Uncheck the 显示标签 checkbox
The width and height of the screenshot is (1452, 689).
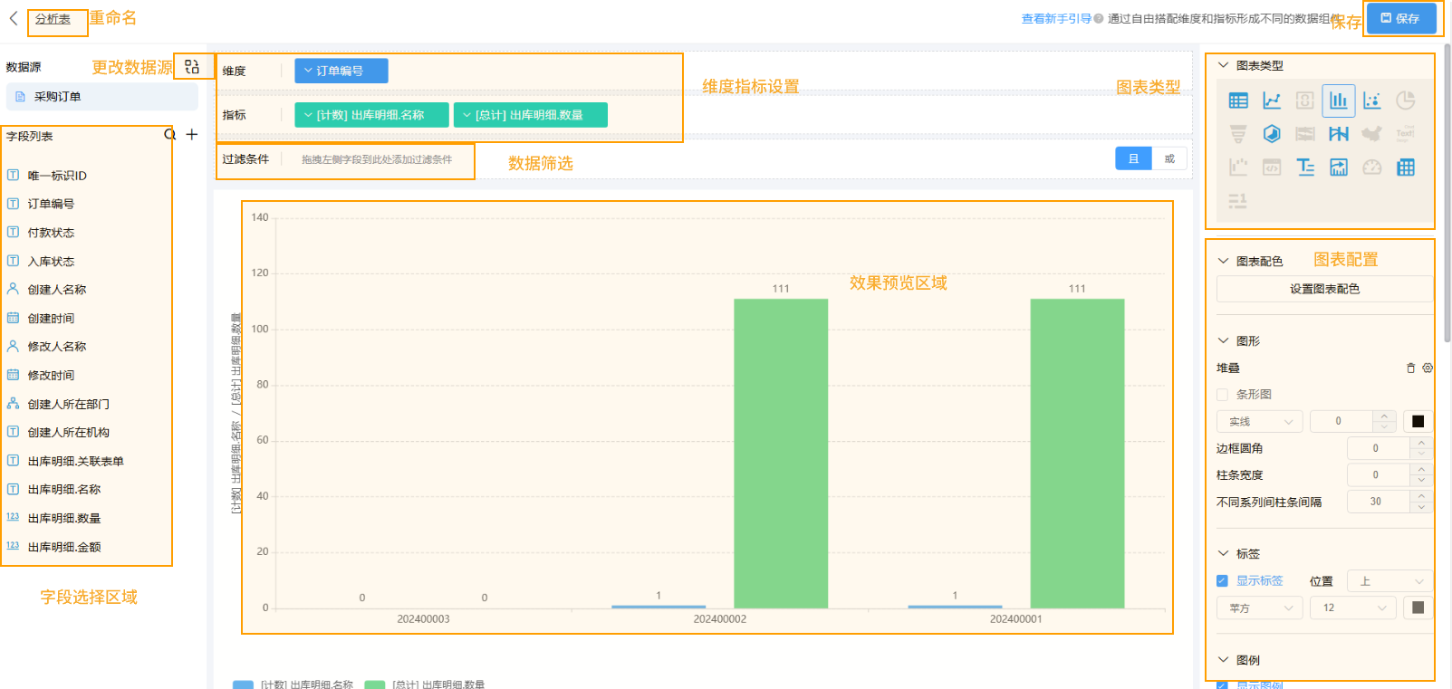tap(1222, 581)
